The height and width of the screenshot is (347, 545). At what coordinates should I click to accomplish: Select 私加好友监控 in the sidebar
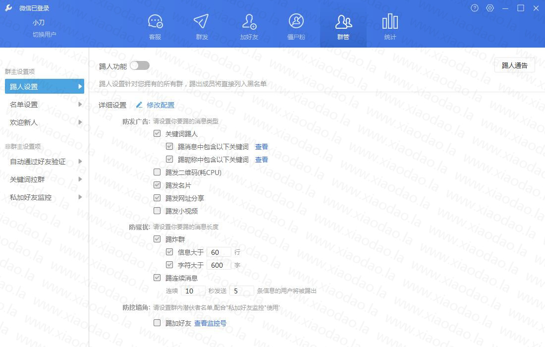pyautogui.click(x=45, y=197)
